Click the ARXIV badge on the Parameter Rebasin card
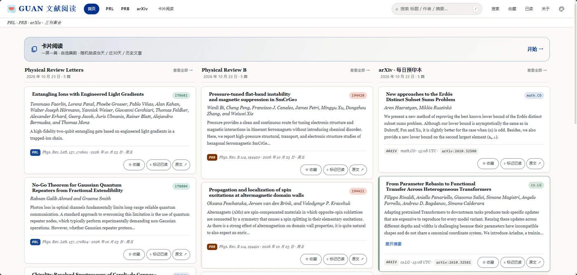This screenshot has height=275, width=577. (391, 262)
